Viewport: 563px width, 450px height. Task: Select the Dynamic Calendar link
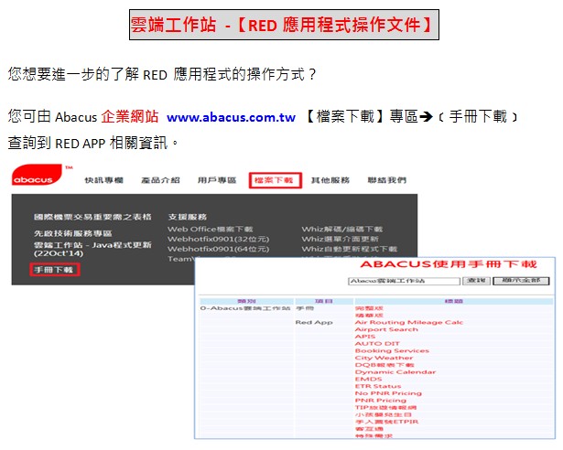tap(395, 372)
